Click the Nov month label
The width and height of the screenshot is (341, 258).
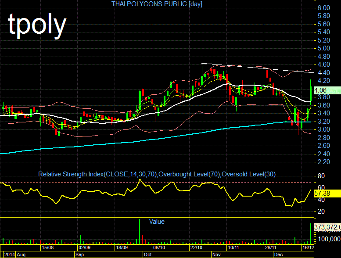pyautogui.click(x=216, y=254)
